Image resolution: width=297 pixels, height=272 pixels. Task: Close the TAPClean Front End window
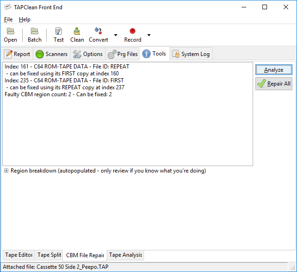pyautogui.click(x=285, y=7)
